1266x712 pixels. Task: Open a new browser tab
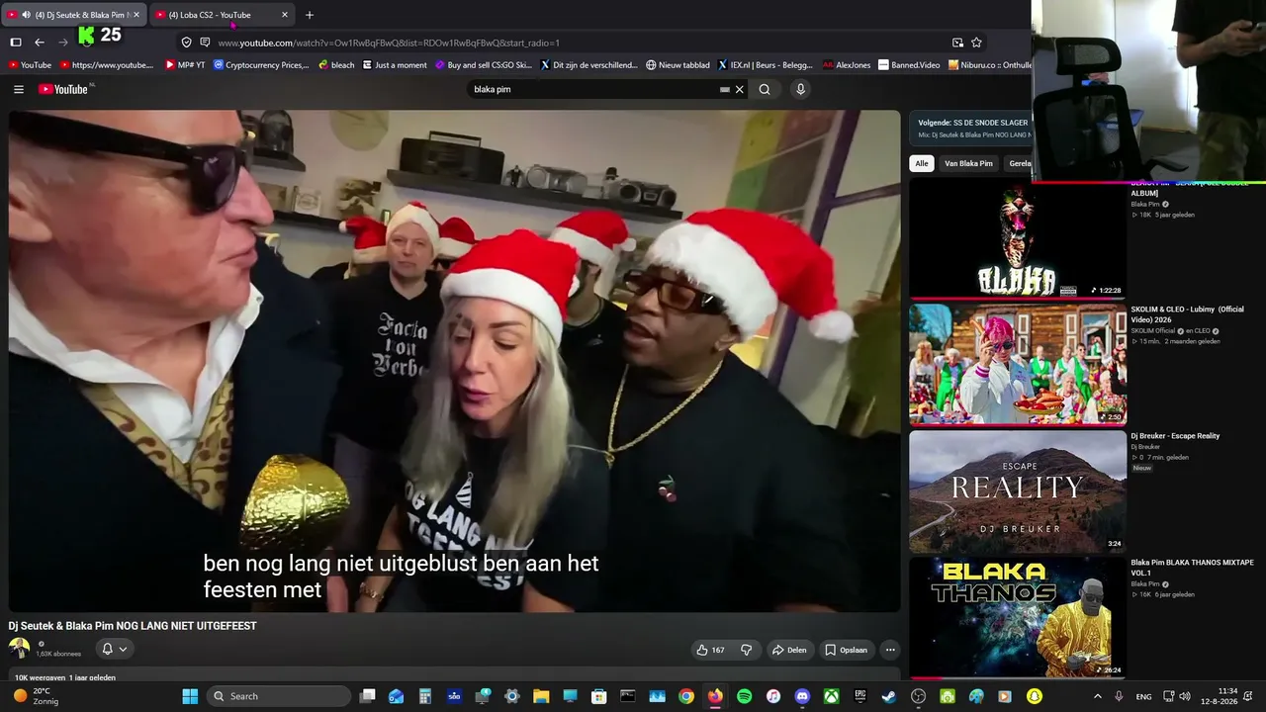(x=310, y=15)
